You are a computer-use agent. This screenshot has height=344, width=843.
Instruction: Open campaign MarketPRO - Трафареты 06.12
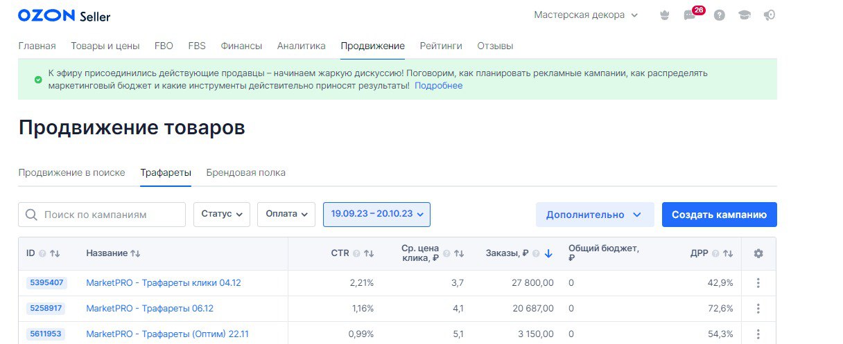pyautogui.click(x=150, y=309)
